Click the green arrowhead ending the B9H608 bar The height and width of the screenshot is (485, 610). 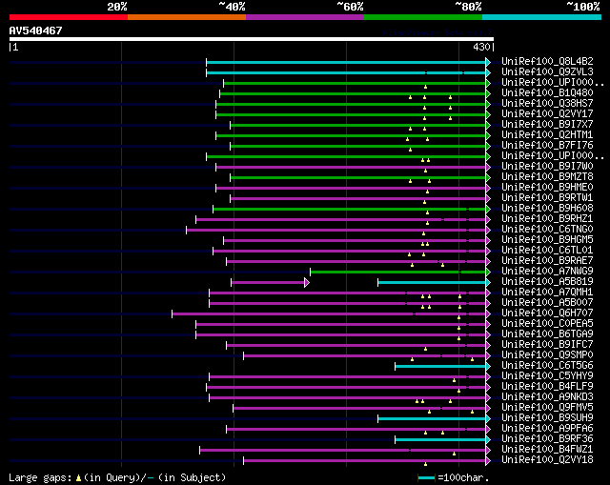coord(488,210)
